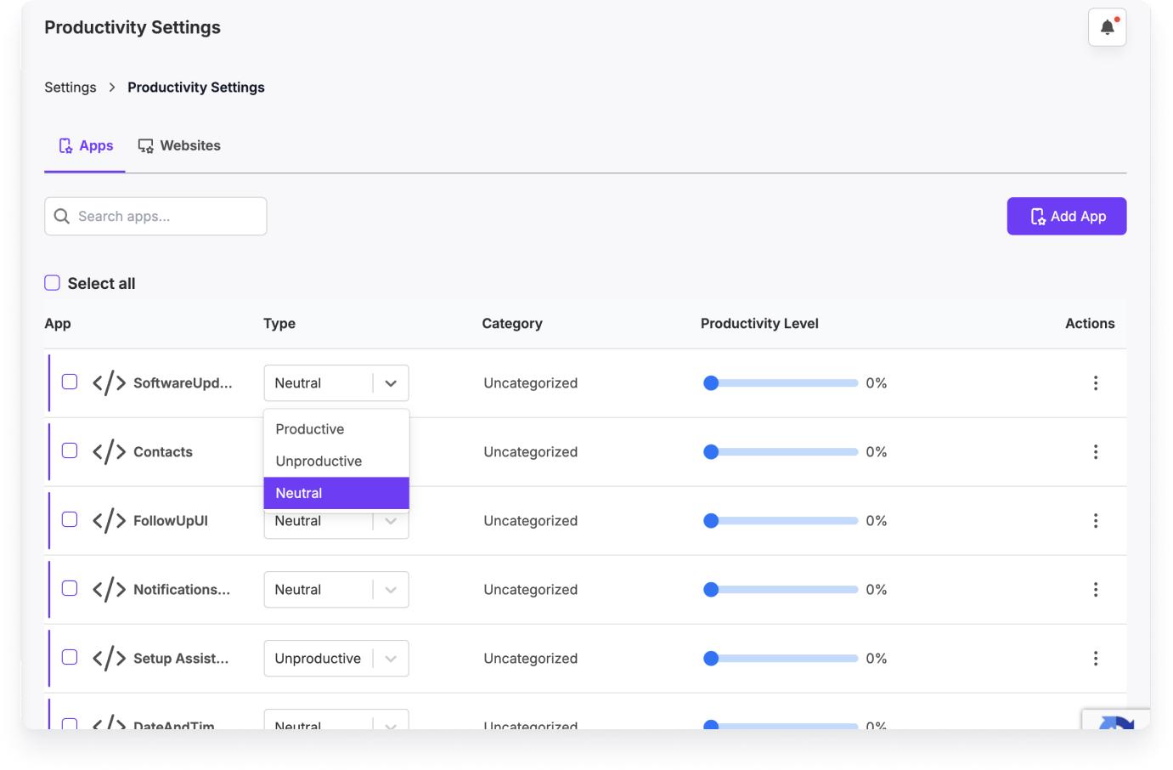Choose Productive from the open type list
1173x770 pixels.
click(x=310, y=429)
